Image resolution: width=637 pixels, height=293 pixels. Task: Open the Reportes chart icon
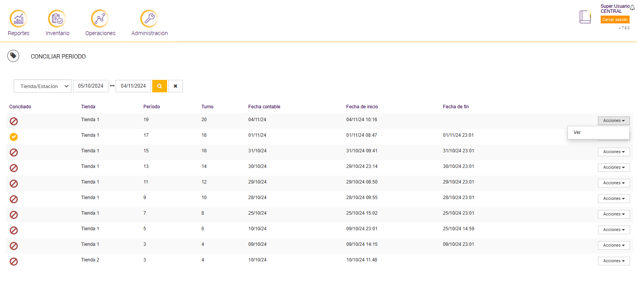tap(18, 18)
